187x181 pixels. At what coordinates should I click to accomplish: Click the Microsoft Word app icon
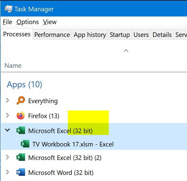(x=21, y=172)
